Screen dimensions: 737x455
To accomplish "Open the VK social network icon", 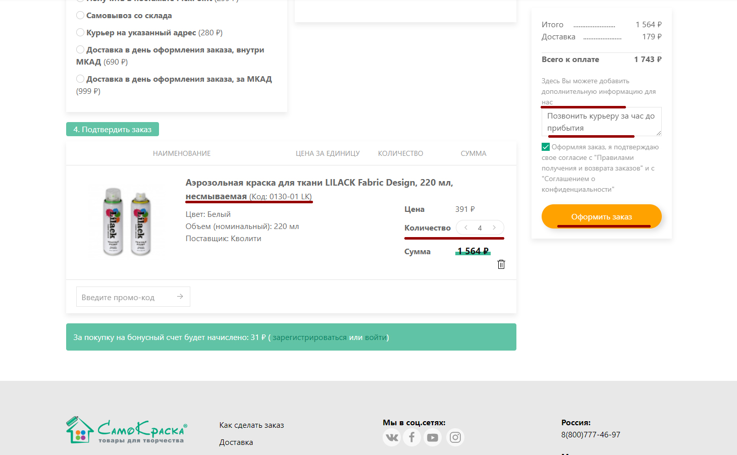I will tap(392, 437).
